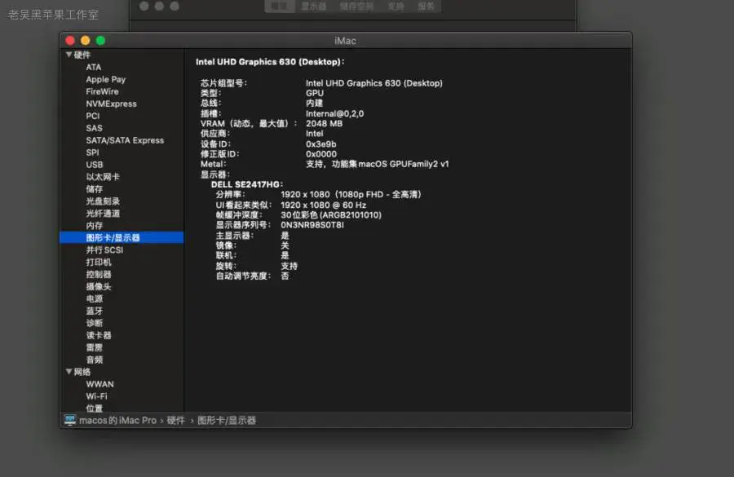Click the iMac window title
Image resolution: width=734 pixels, height=477 pixels.
coord(346,41)
